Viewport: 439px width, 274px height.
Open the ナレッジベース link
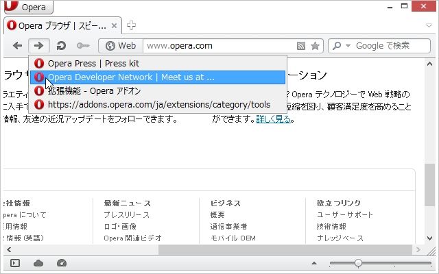pyautogui.click(x=340, y=238)
